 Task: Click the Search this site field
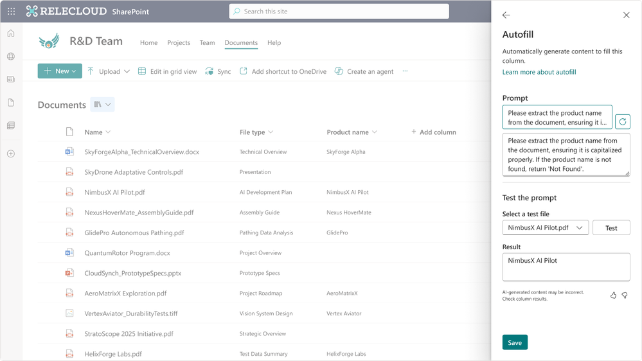pyautogui.click(x=339, y=12)
